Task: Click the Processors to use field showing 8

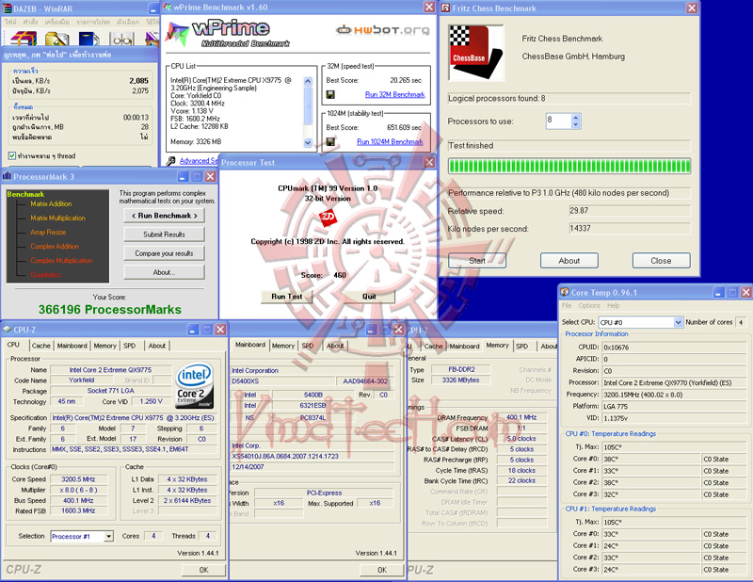Action: 558,121
